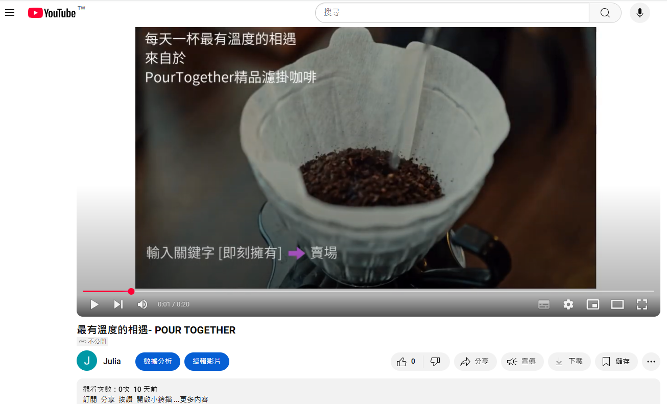667x404 pixels.
Task: Play the video
Action: (94, 304)
